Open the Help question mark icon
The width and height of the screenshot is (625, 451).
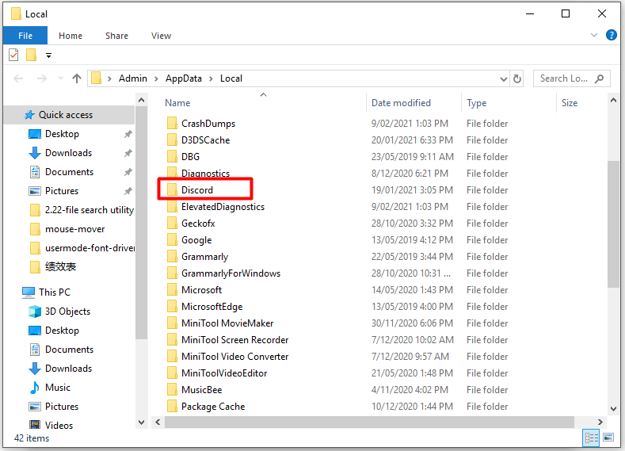pos(612,36)
